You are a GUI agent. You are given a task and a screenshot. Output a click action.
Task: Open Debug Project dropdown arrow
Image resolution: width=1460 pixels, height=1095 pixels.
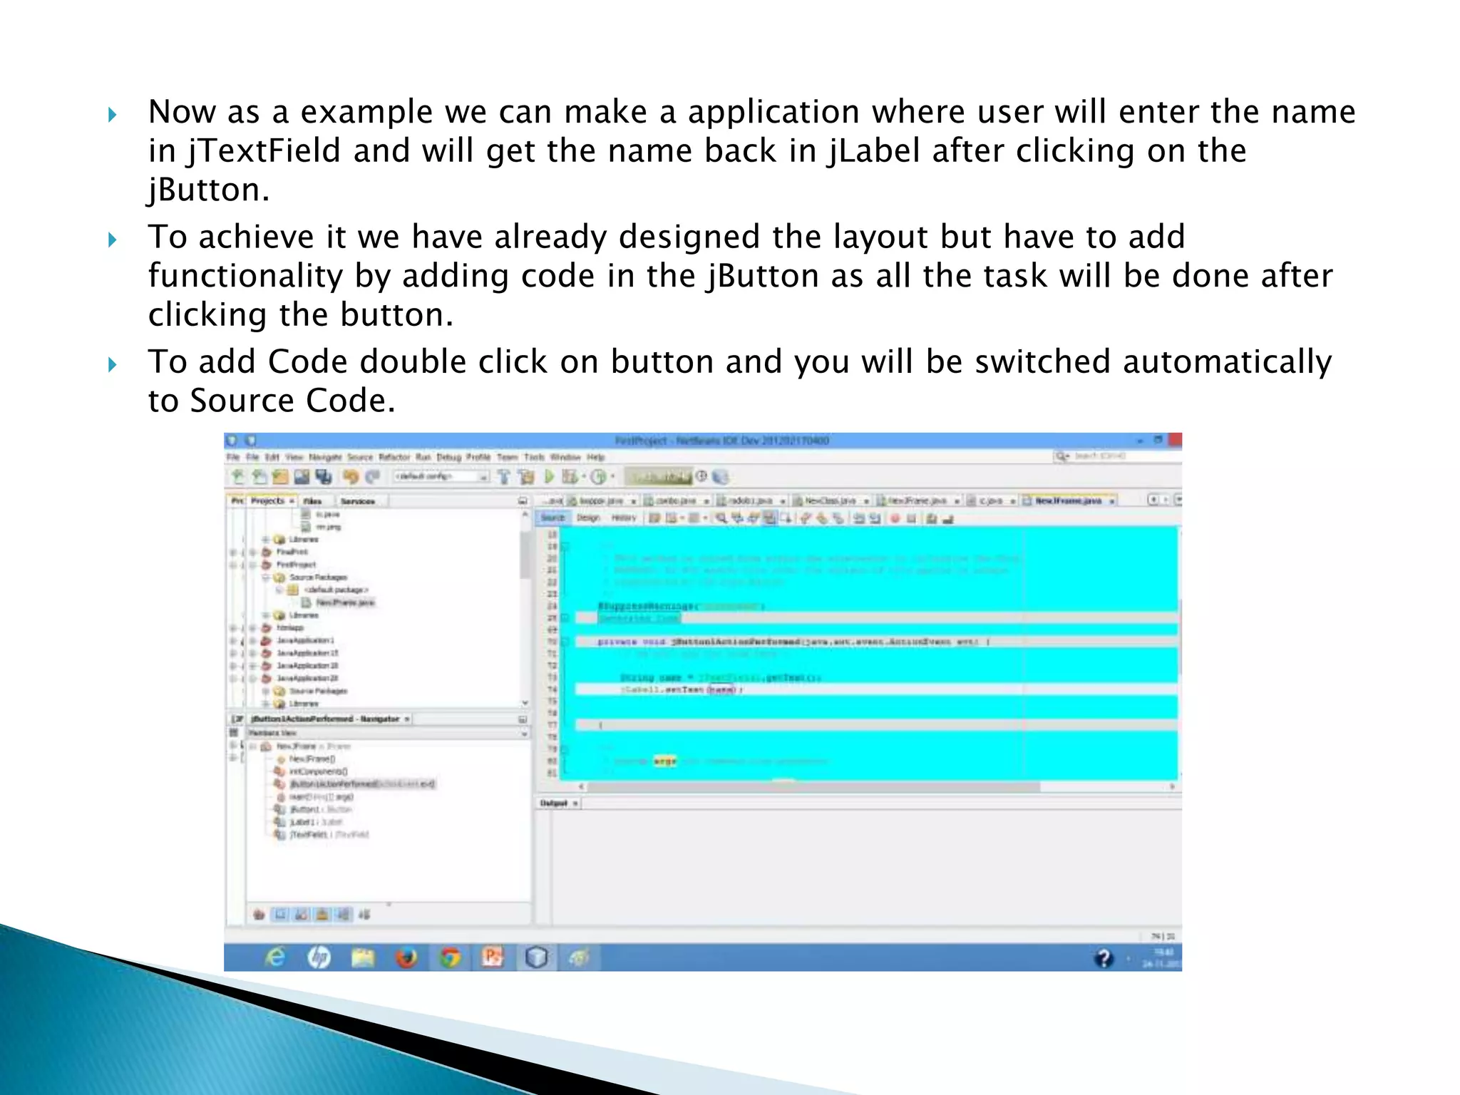[583, 476]
